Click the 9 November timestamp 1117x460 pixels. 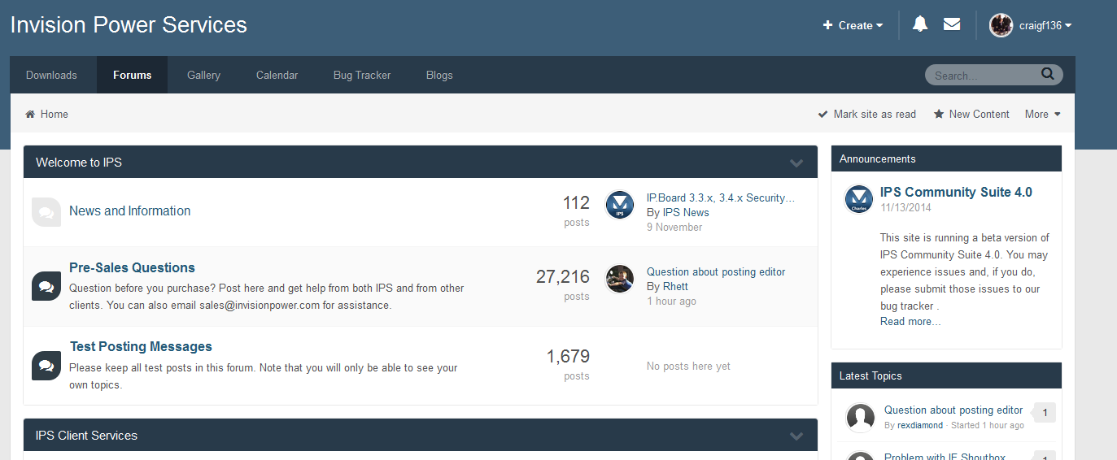click(674, 227)
